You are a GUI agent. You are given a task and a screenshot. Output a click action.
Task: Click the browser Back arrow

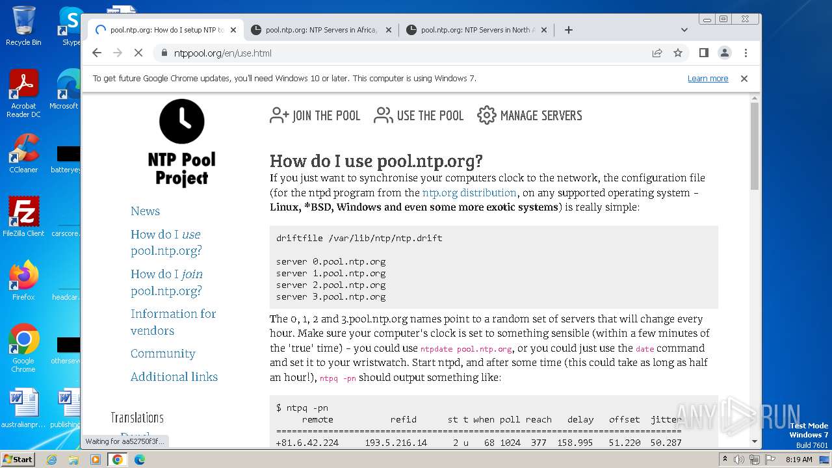[x=97, y=53]
